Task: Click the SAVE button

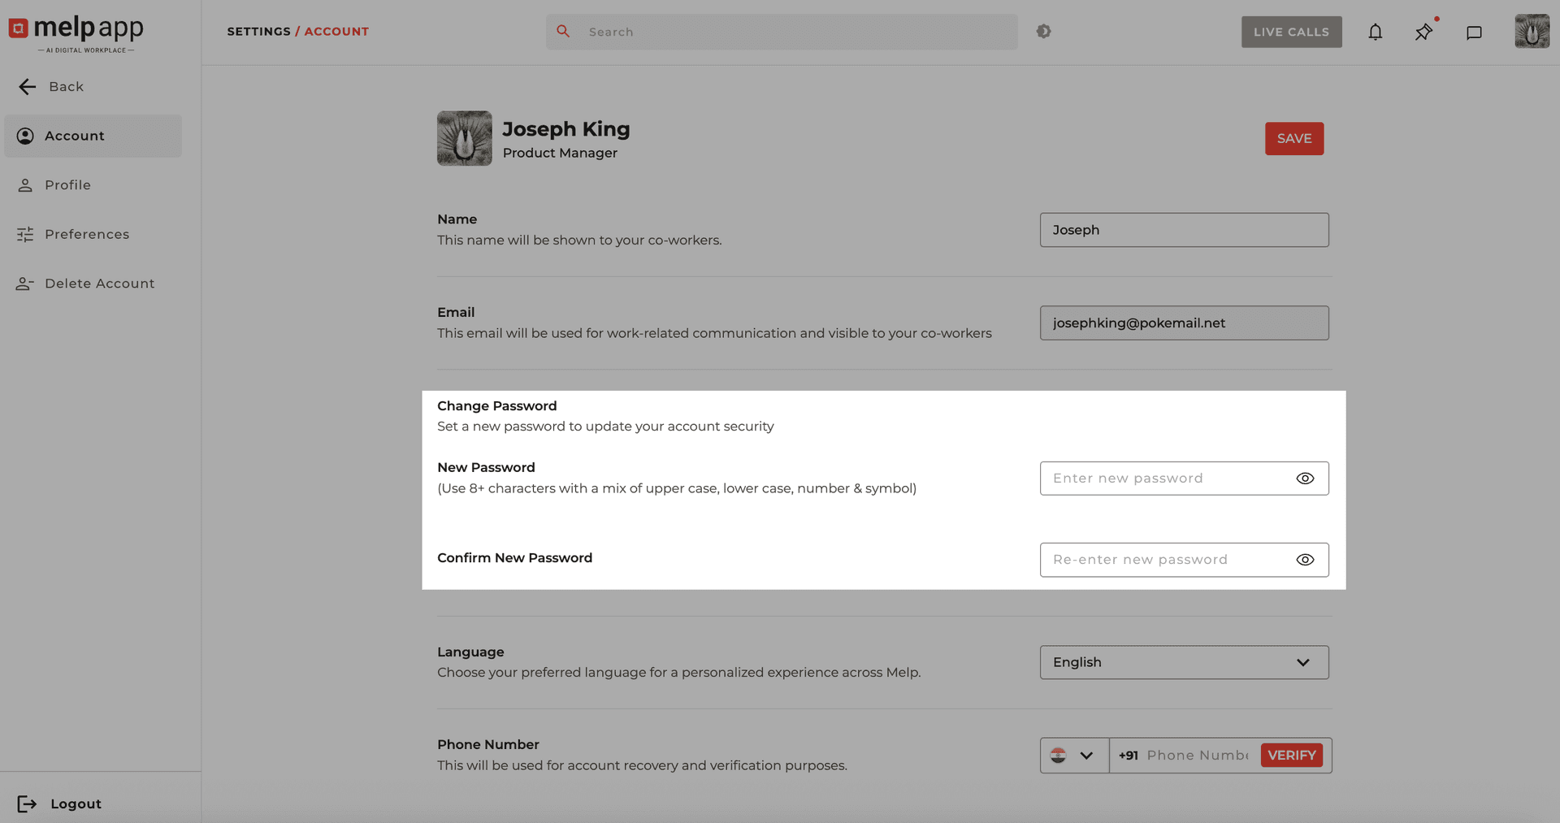Action: click(x=1293, y=138)
